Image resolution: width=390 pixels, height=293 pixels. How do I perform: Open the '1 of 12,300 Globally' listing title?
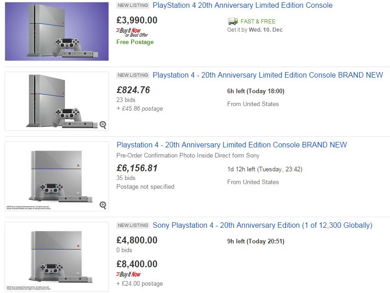point(262,225)
